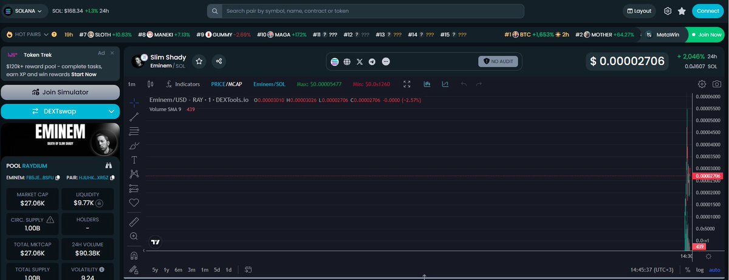Share the Eminem/SOL pair

[219, 61]
